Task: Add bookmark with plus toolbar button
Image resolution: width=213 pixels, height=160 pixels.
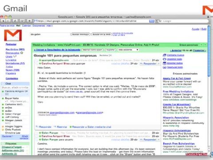Action: 29,21
